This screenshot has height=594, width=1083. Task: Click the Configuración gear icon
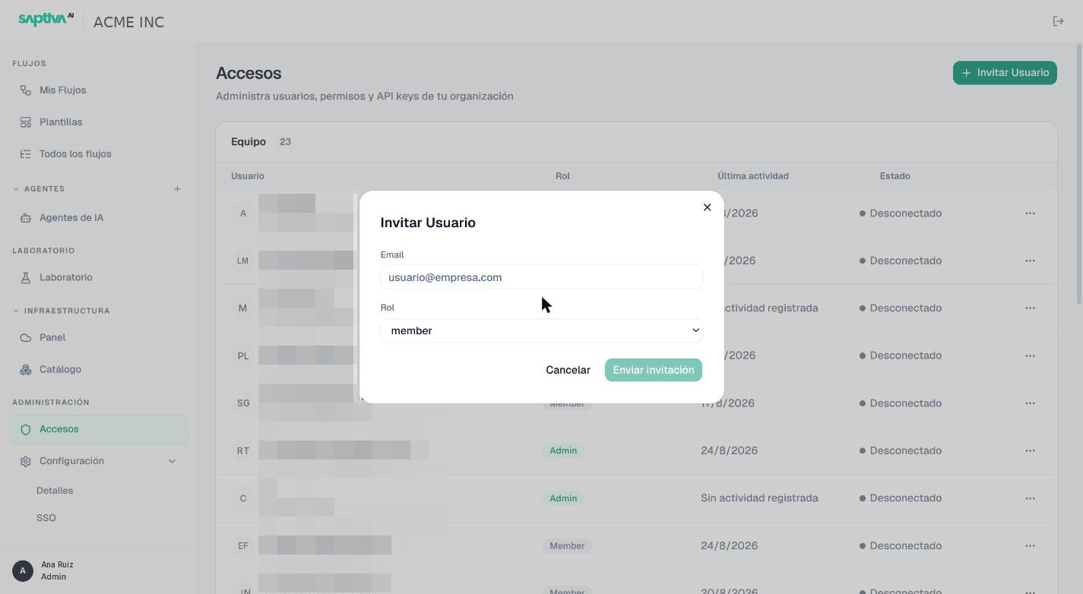[x=26, y=461]
